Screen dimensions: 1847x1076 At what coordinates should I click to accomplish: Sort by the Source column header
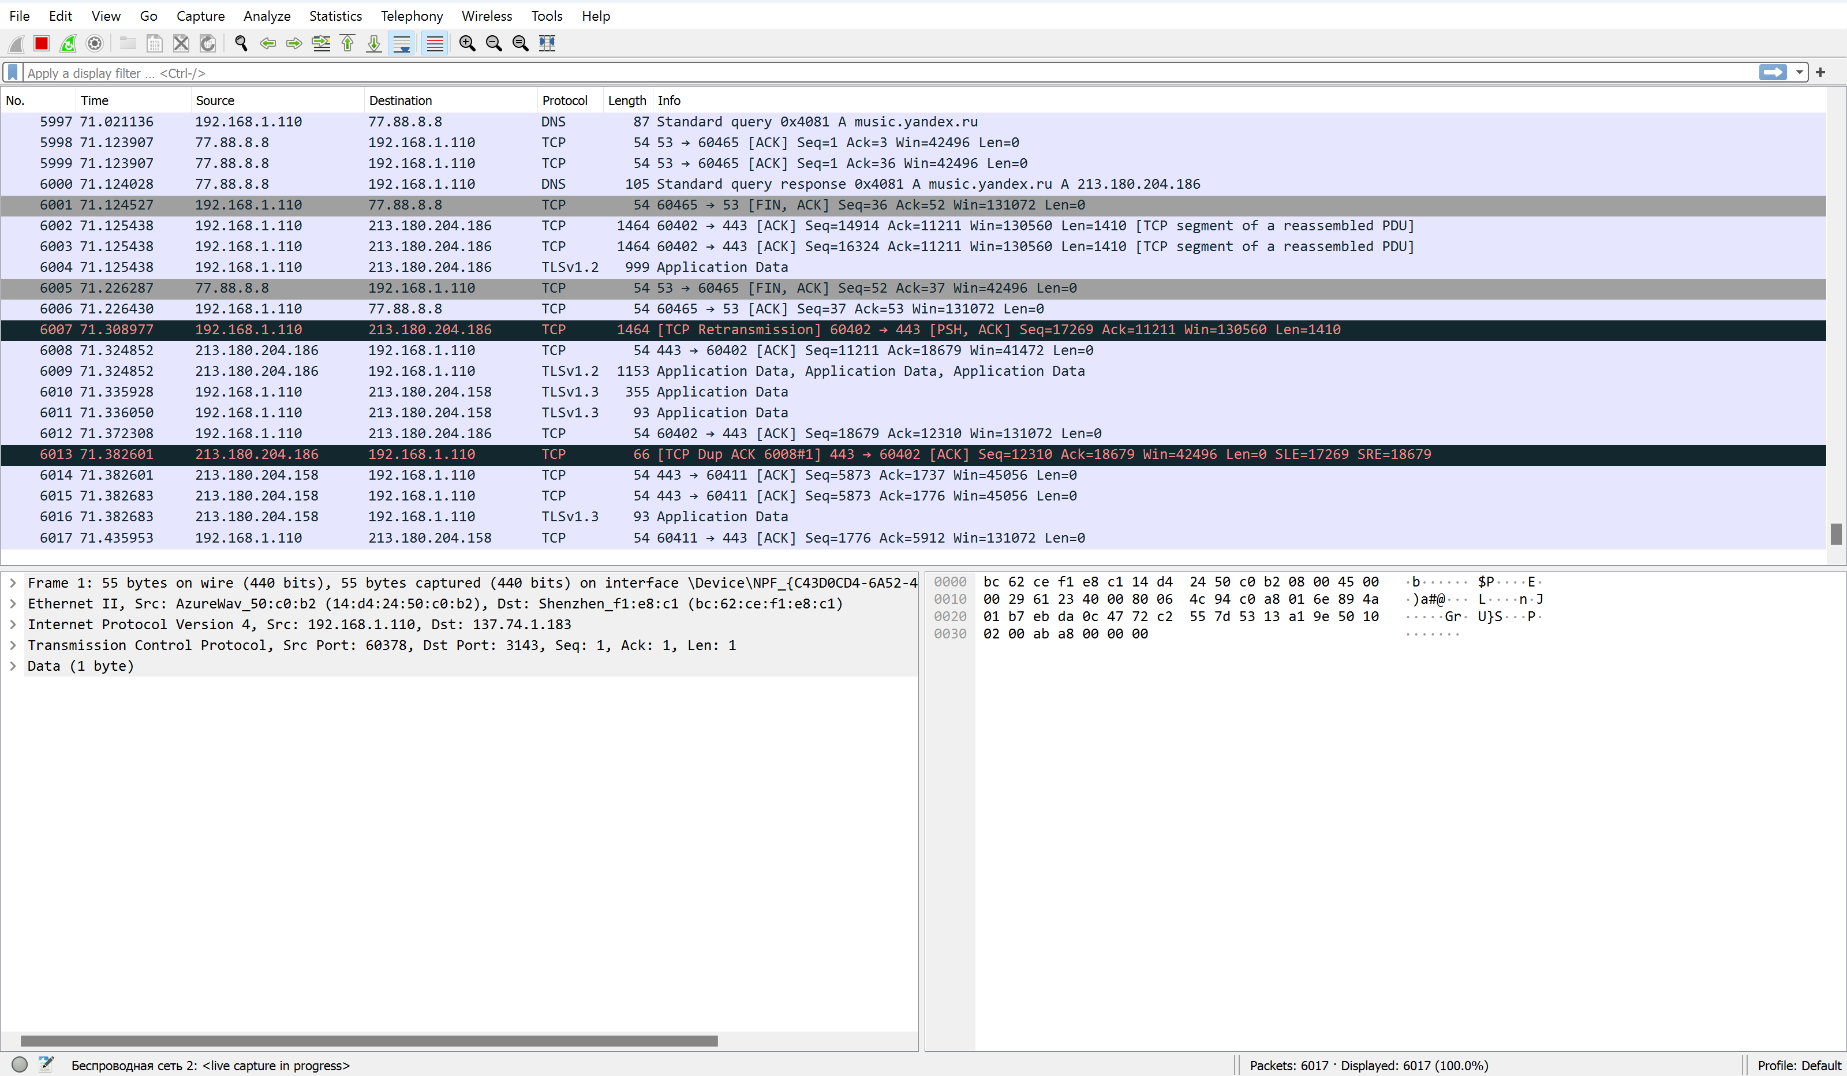coord(277,100)
